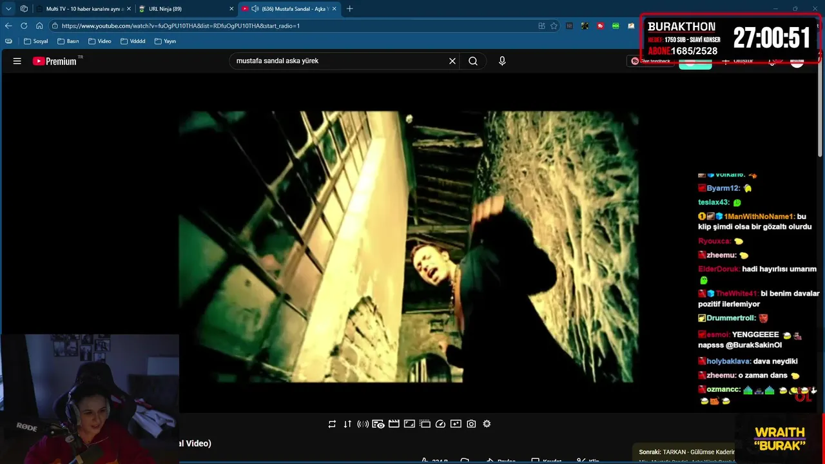Open the red extension icon in toolbar
Image resolution: width=825 pixels, height=464 pixels.
600,26
